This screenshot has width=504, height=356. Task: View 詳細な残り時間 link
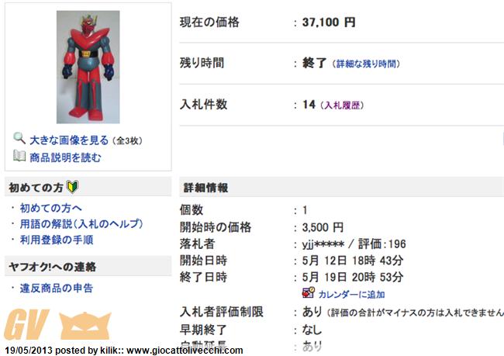366,64
